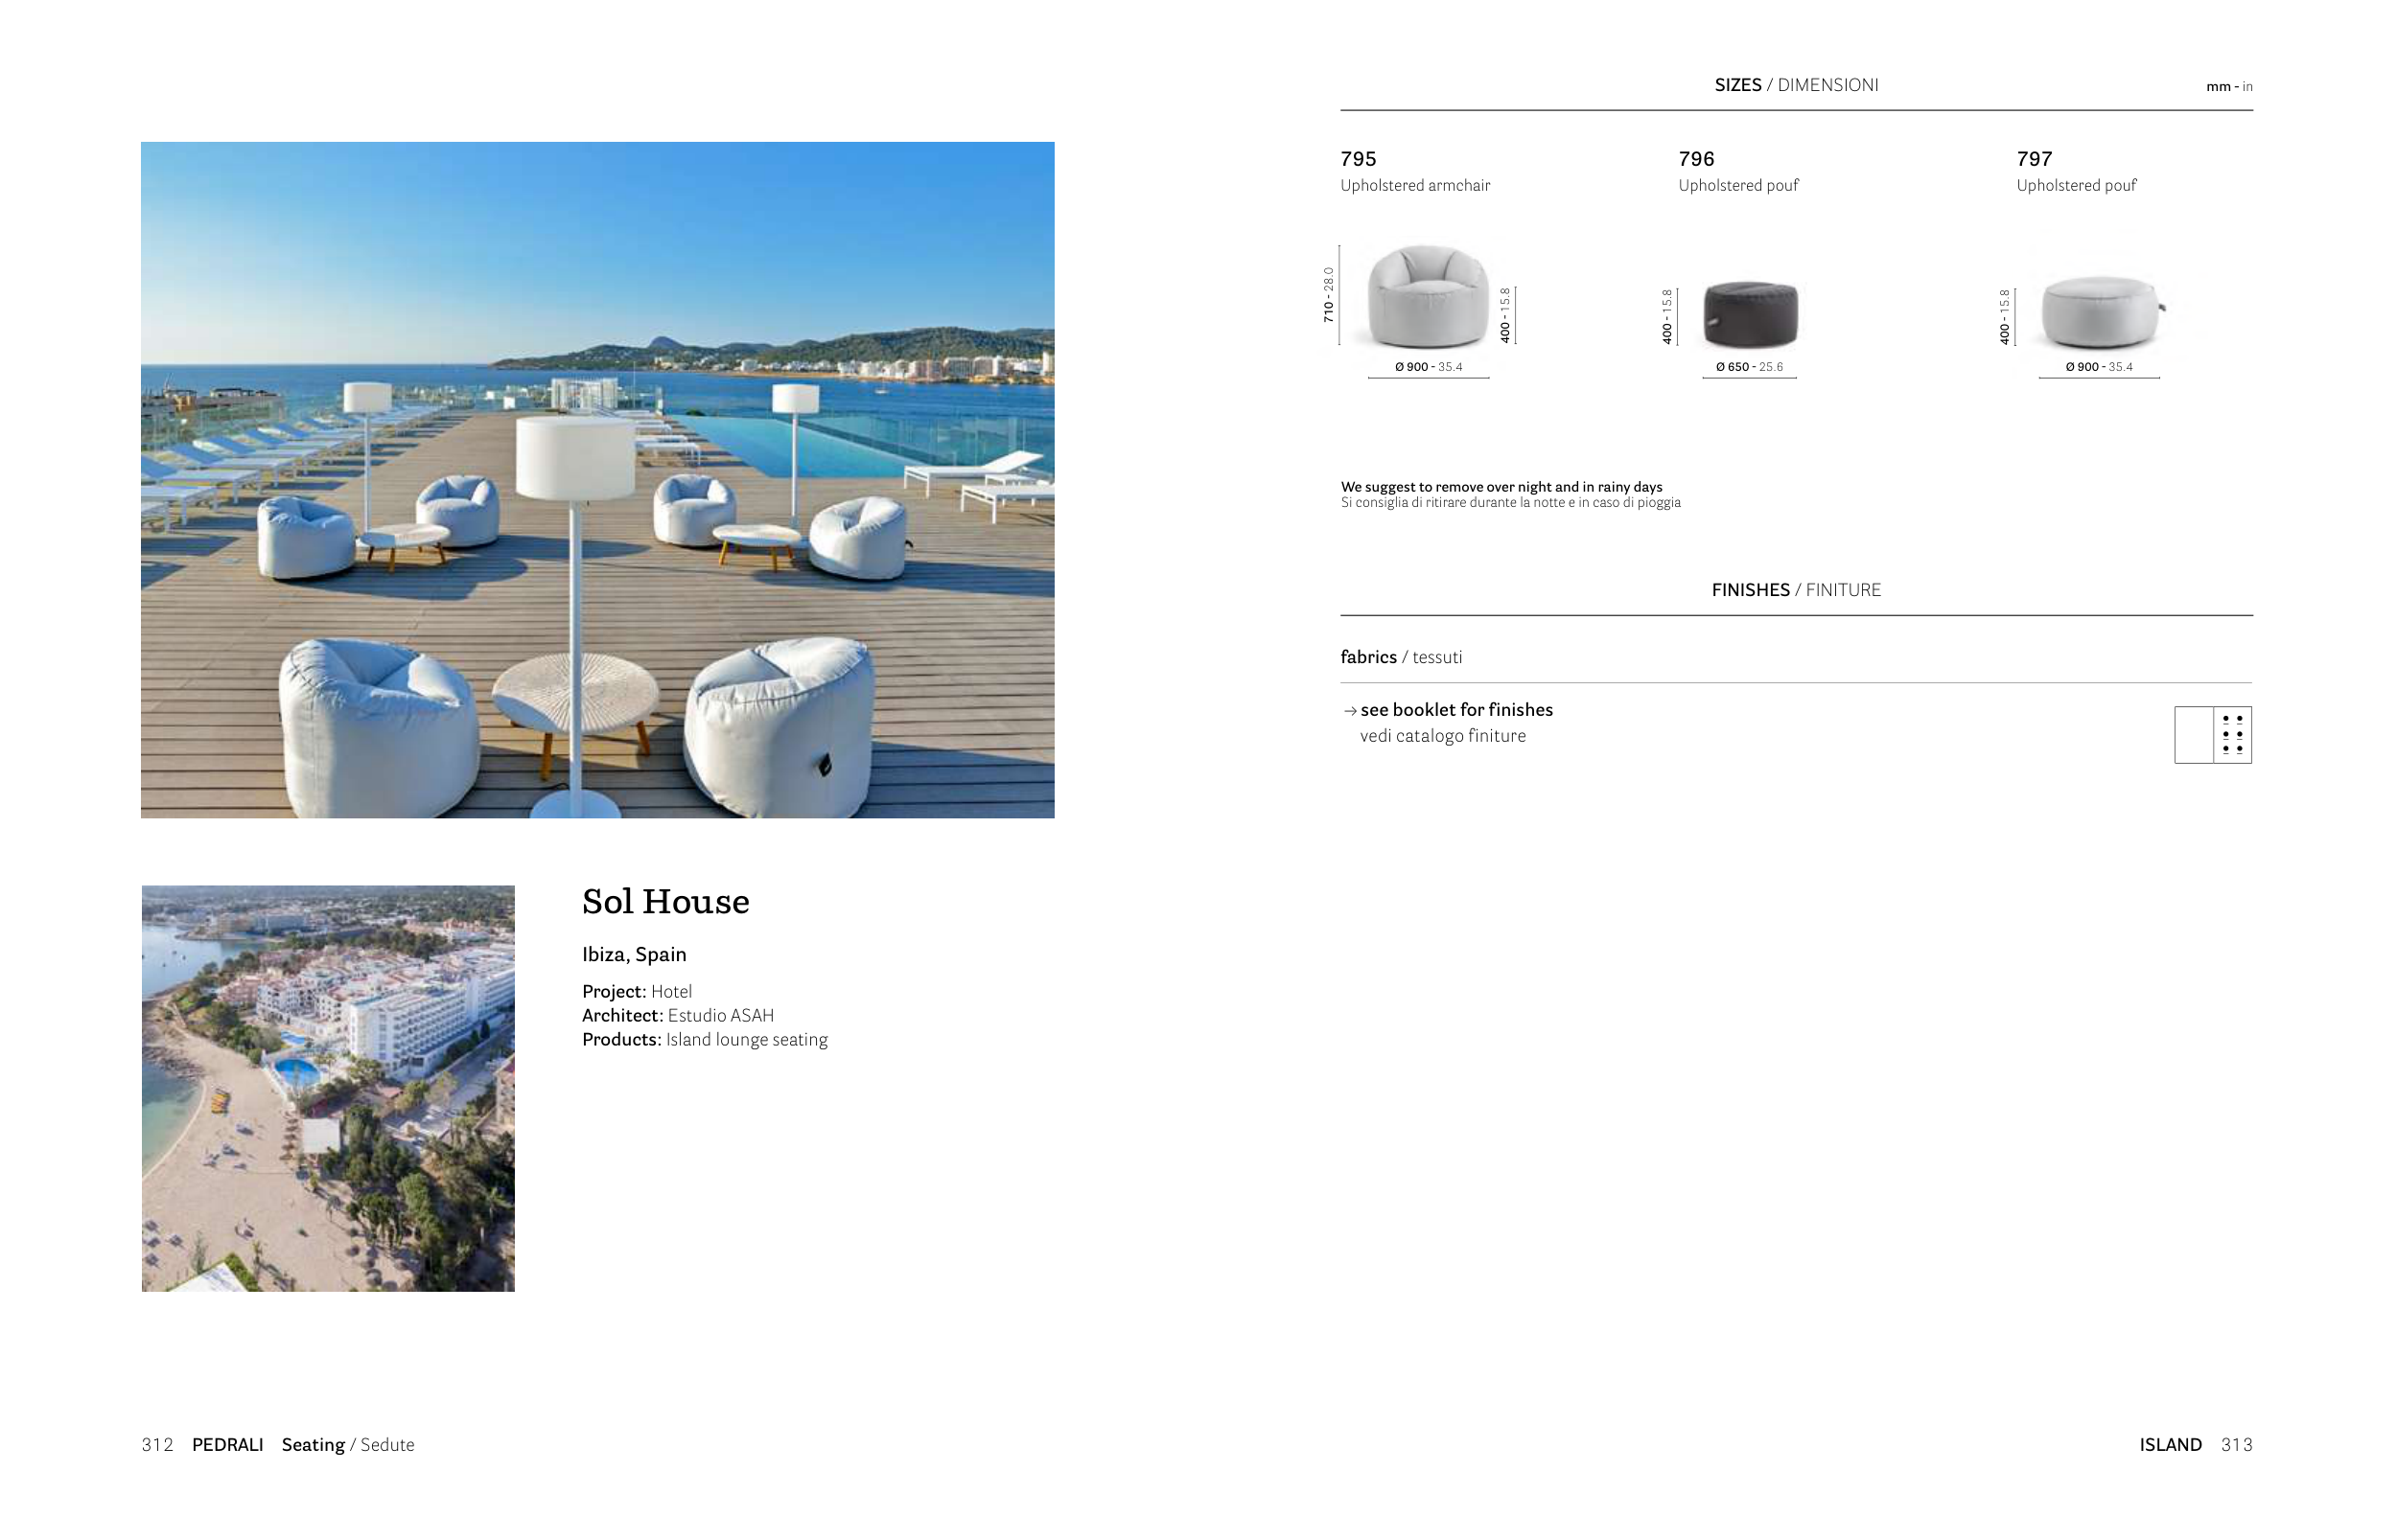Viewport: 2397px width, 1540px height.
Task: Click the ISLAND footer label
Action: [2170, 1445]
